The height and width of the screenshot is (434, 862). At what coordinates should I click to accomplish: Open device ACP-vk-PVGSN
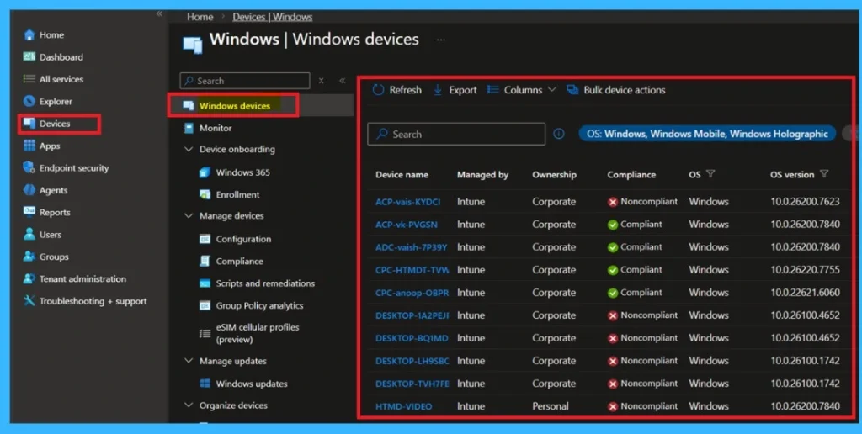[x=407, y=224]
